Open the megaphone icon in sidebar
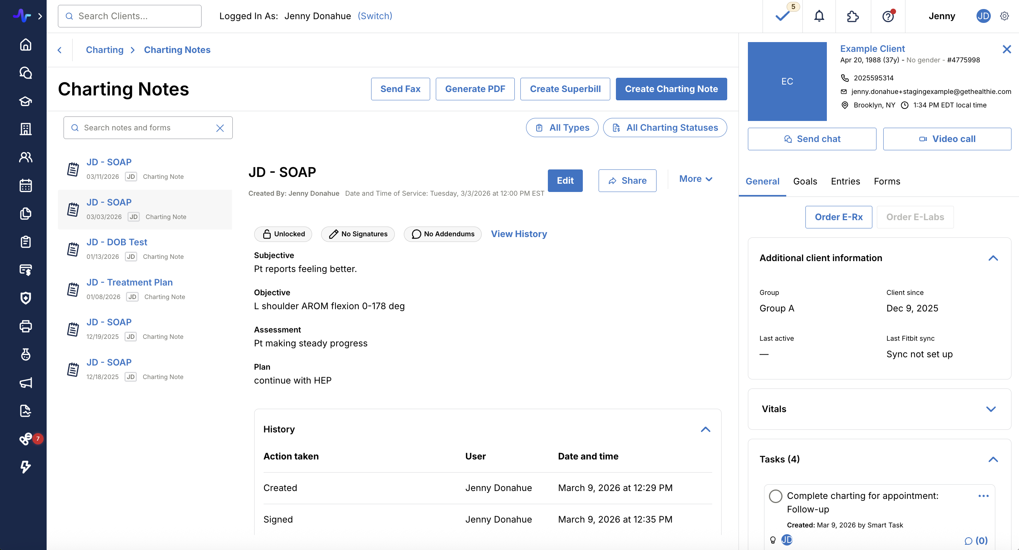The width and height of the screenshot is (1019, 550). pyautogui.click(x=26, y=382)
